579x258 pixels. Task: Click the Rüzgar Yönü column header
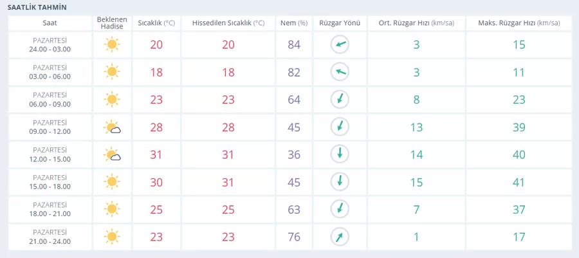340,23
